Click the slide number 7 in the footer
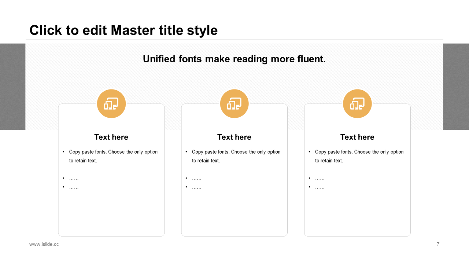Viewport: 469px width, 264px height. (438, 244)
